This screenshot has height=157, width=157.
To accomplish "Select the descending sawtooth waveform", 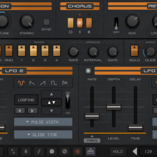I will [32, 83].
